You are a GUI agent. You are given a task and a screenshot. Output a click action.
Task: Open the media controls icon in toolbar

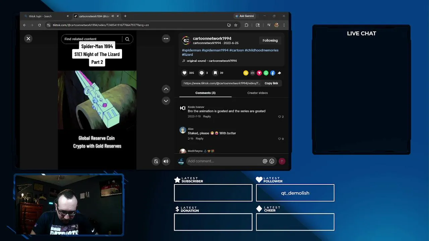[269, 25]
